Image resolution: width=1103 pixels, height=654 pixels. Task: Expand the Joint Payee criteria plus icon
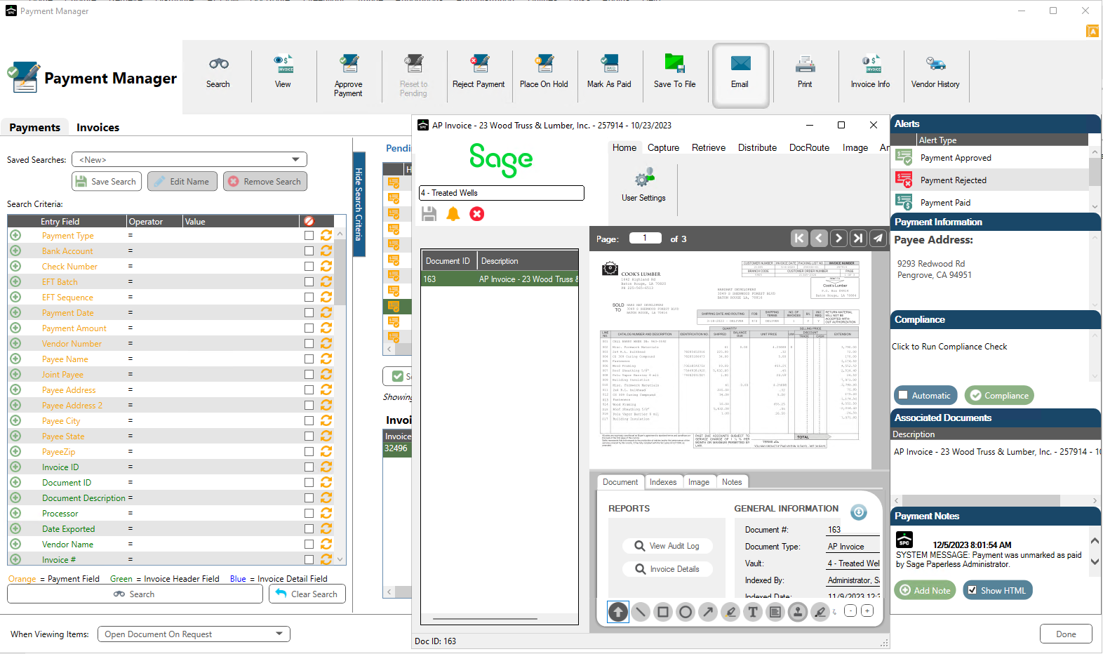point(15,374)
